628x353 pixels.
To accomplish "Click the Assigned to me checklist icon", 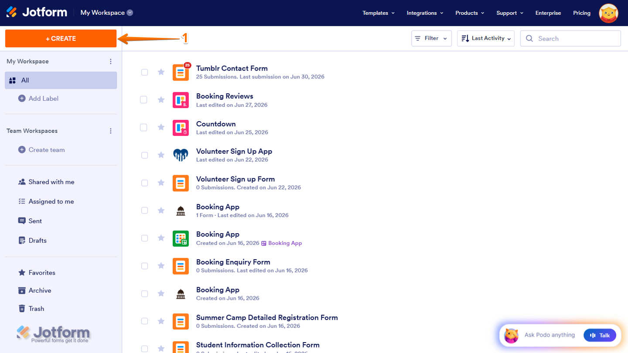I will (x=22, y=201).
